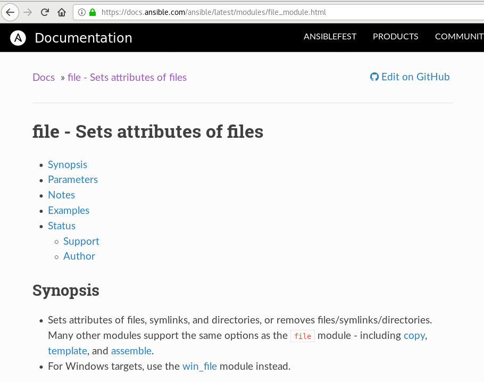Click the Ansible logo in header
Viewport: 484px width, 382px height.
coord(18,38)
